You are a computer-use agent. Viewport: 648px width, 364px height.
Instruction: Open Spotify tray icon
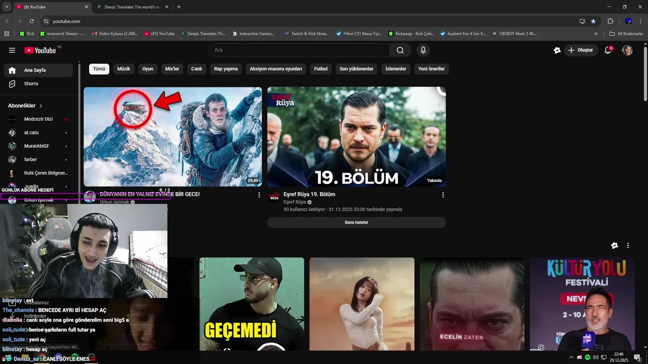coord(587,357)
